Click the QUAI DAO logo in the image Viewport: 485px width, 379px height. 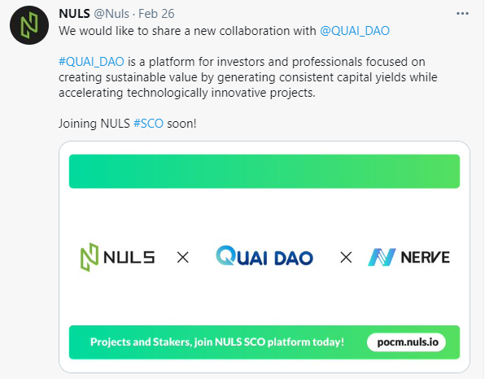click(264, 256)
